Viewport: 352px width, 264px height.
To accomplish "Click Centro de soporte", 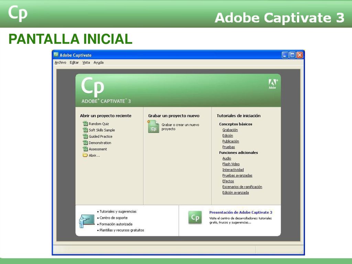I will click(113, 218).
